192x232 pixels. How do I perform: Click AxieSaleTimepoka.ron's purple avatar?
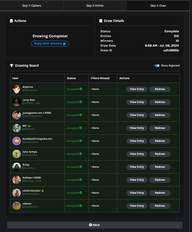pos(17,141)
